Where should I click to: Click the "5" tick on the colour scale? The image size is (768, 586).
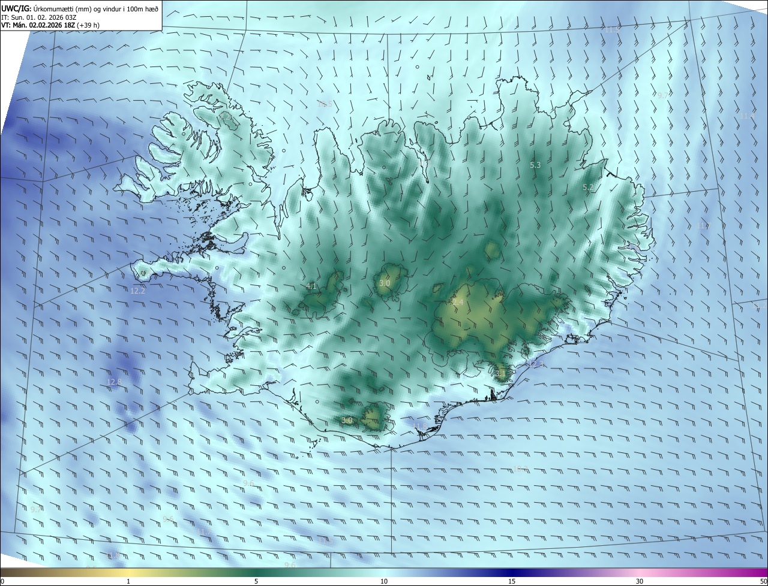256,581
